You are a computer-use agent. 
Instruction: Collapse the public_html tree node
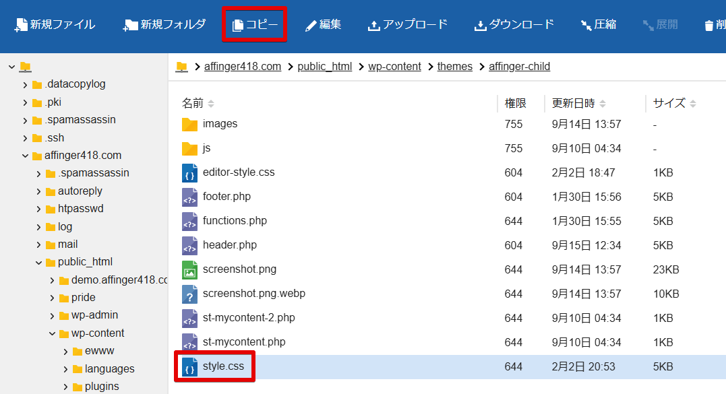point(38,263)
